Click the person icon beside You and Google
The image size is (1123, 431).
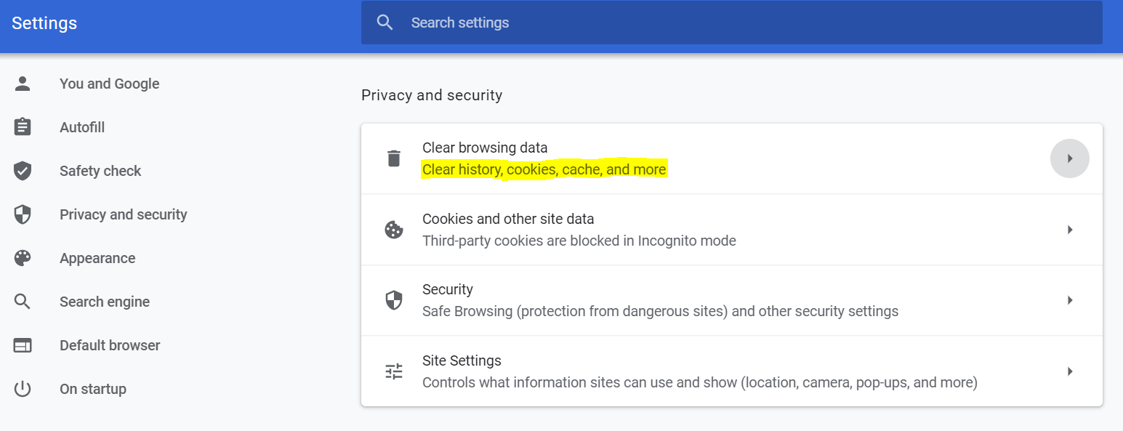(x=23, y=84)
